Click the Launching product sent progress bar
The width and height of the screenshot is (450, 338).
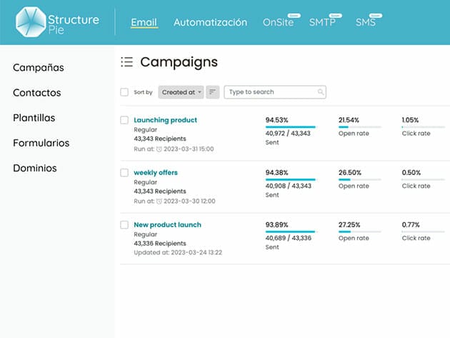point(290,127)
